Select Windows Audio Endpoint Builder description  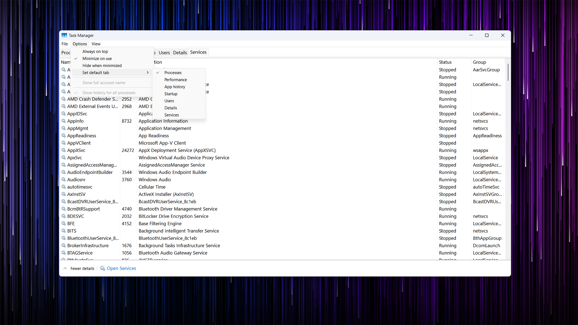172,172
